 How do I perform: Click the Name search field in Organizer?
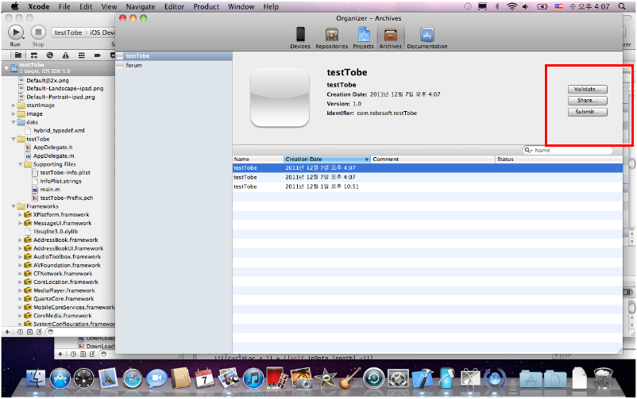pos(568,150)
